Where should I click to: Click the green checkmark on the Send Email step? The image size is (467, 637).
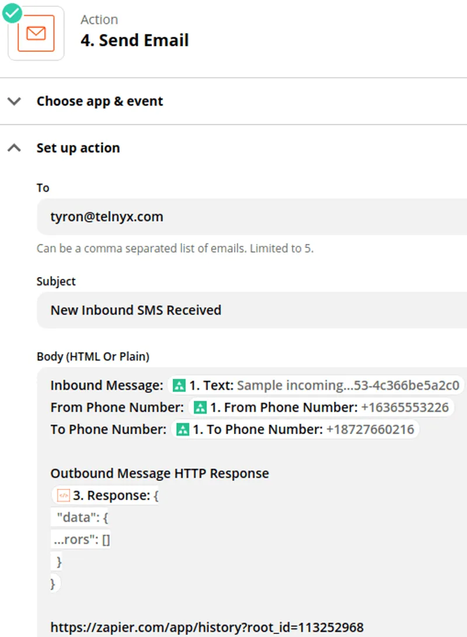click(x=12, y=12)
